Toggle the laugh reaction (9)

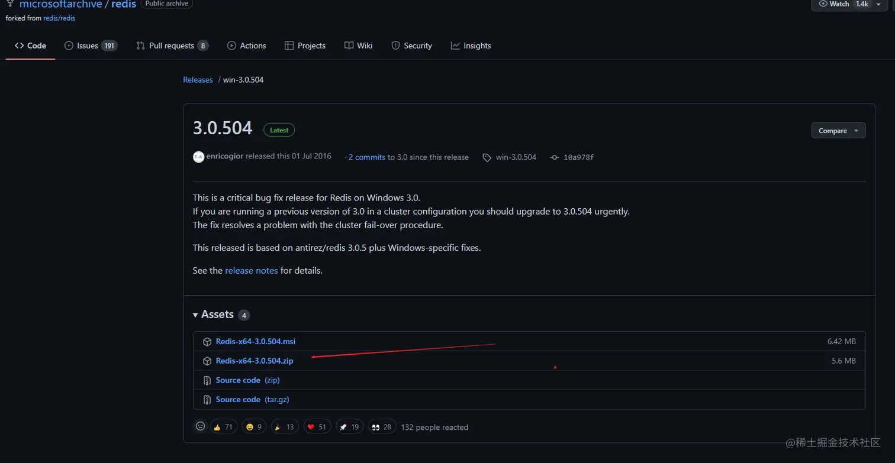253,427
